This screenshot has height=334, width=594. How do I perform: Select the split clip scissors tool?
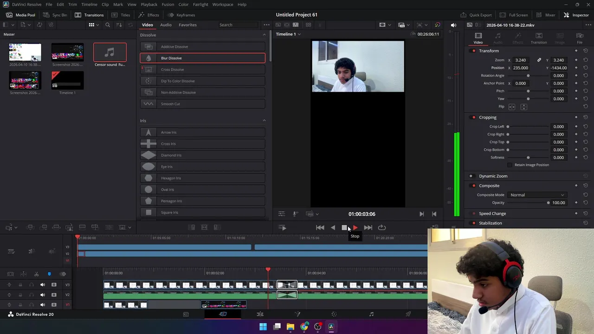click(36, 274)
